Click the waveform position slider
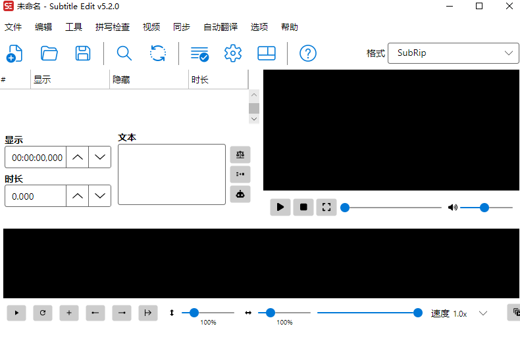The height and width of the screenshot is (339, 520). coord(370,313)
